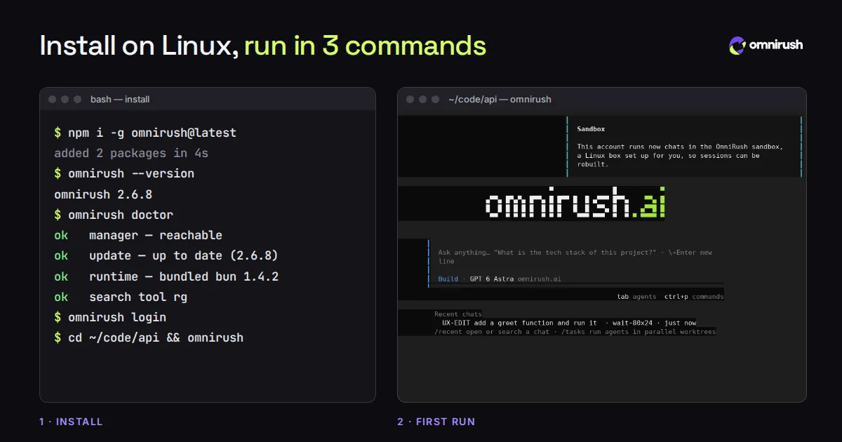Click 'update — up to date (2.6.8)' line
This screenshot has height=442, width=842.
coord(184,256)
